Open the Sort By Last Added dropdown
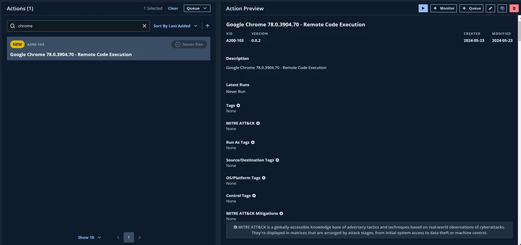Screen dimensions: 521x245 175,26
